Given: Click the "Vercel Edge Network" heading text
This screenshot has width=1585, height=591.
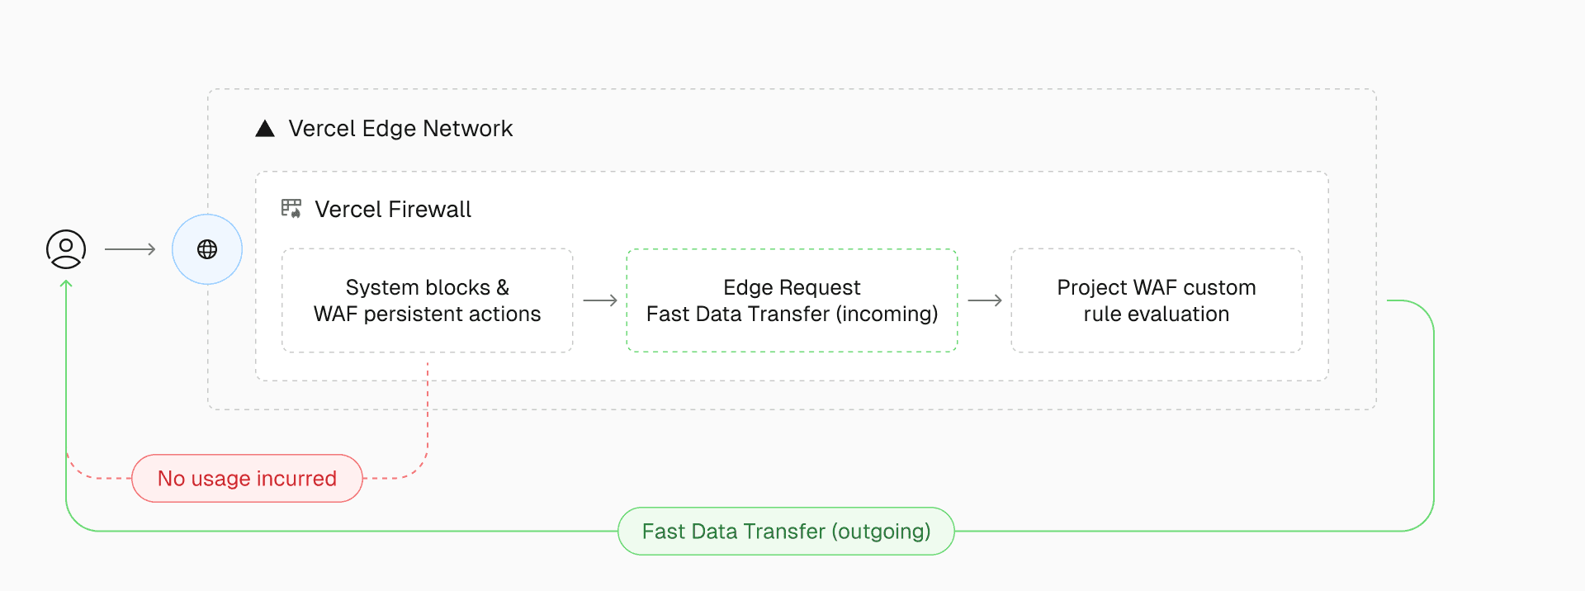Looking at the screenshot, I should pyautogui.click(x=400, y=129).
